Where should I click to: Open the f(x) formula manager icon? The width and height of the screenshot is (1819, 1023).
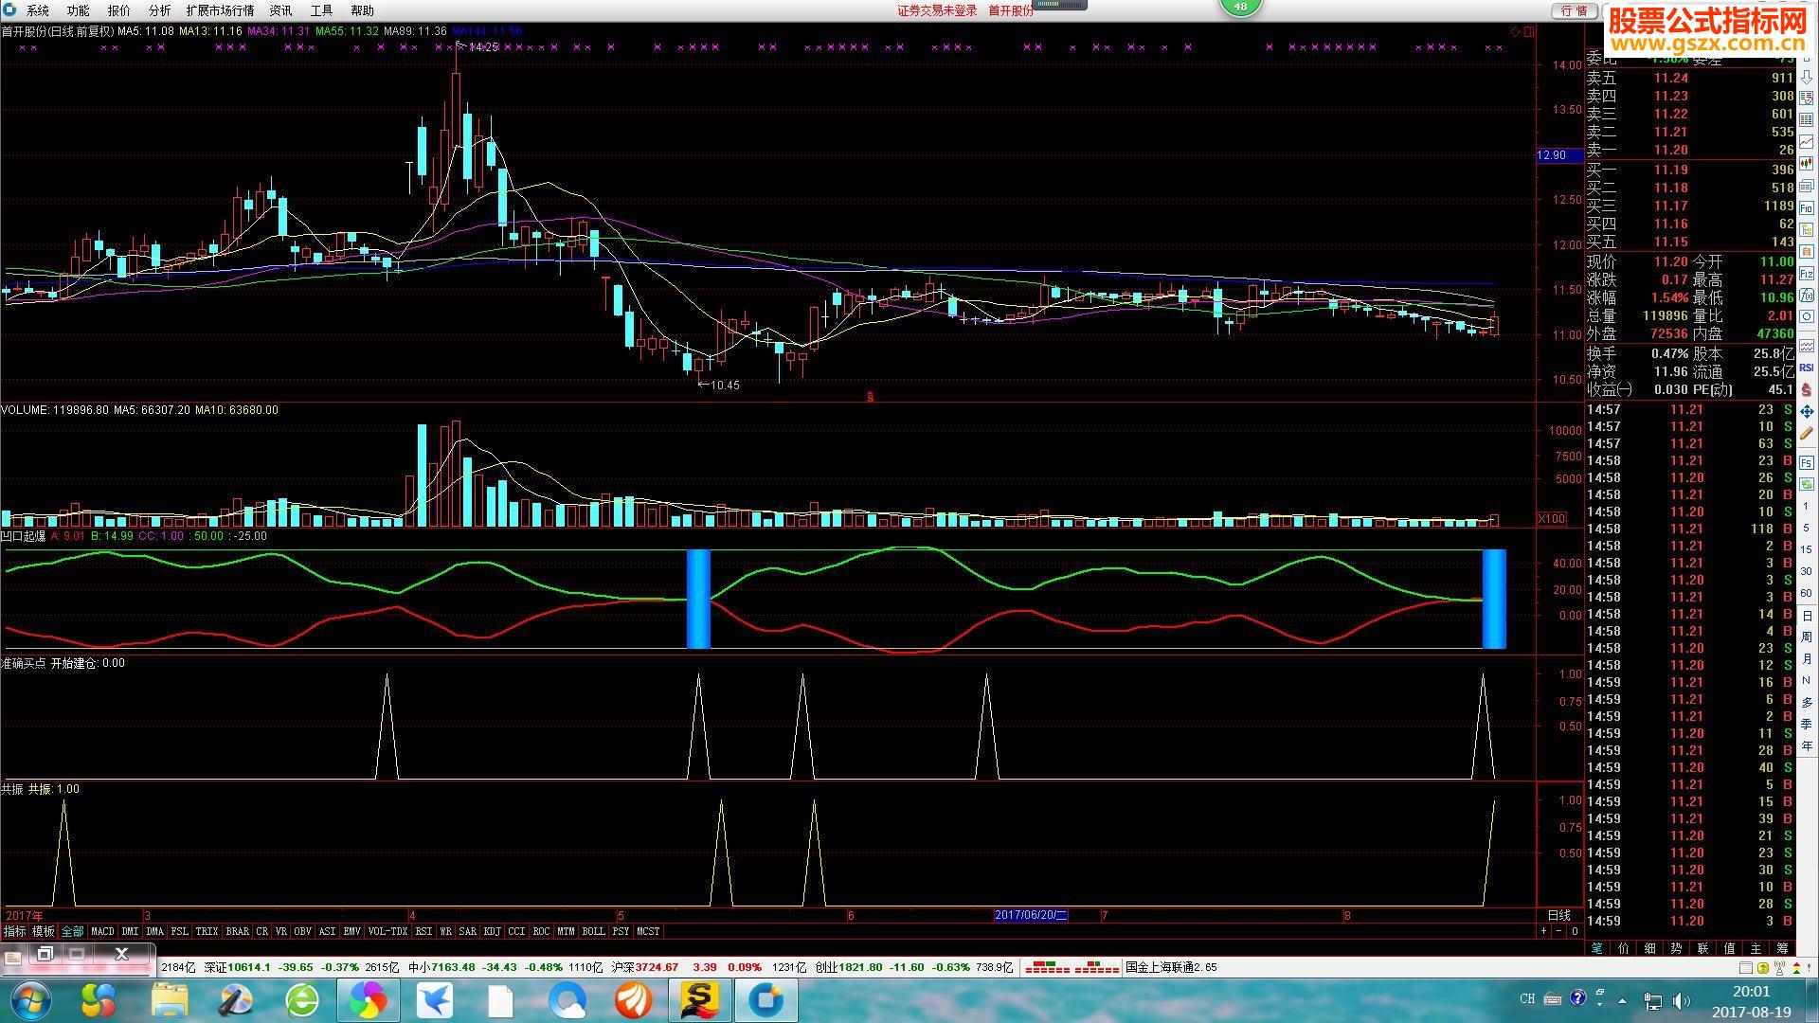tap(1807, 294)
